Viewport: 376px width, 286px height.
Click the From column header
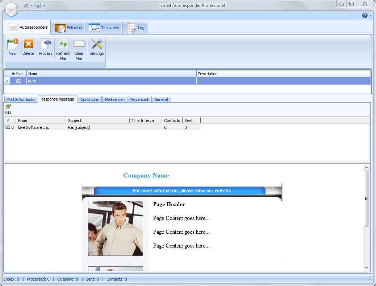click(x=41, y=120)
